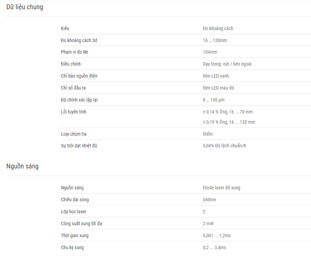Image resolution: width=311 pixels, height=257 pixels.
Task: Click the "Dữ liệu chung" section heading
Action: tap(25, 7)
